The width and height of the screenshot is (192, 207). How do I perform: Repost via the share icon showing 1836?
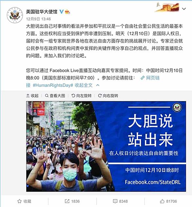72,201
